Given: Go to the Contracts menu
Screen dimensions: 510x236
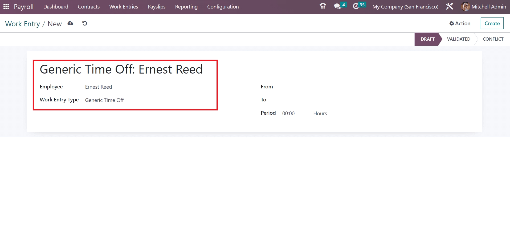Looking at the screenshot, I should [89, 7].
